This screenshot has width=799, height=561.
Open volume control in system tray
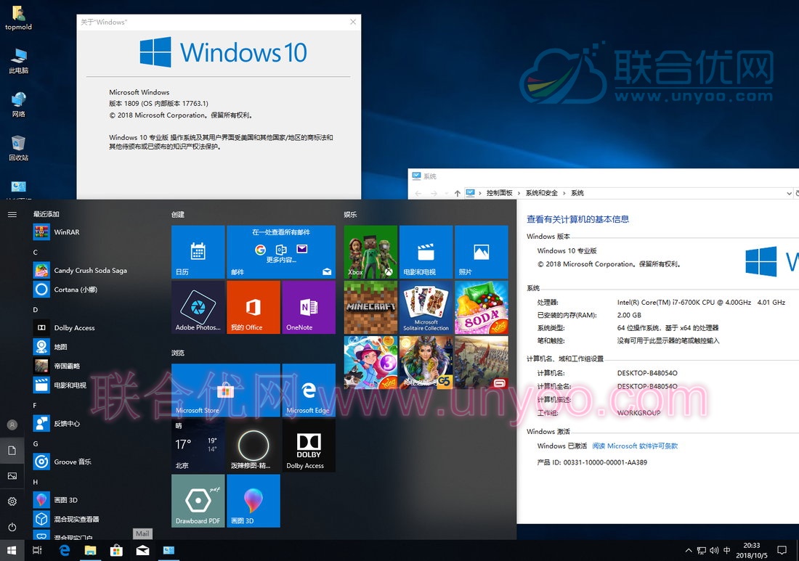point(714,550)
